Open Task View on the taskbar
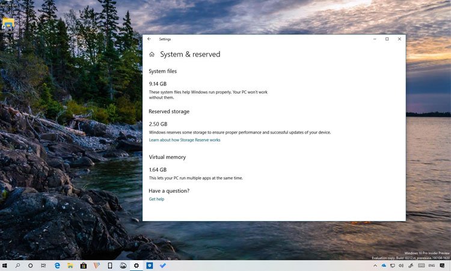This screenshot has height=271, width=451. 44,266
